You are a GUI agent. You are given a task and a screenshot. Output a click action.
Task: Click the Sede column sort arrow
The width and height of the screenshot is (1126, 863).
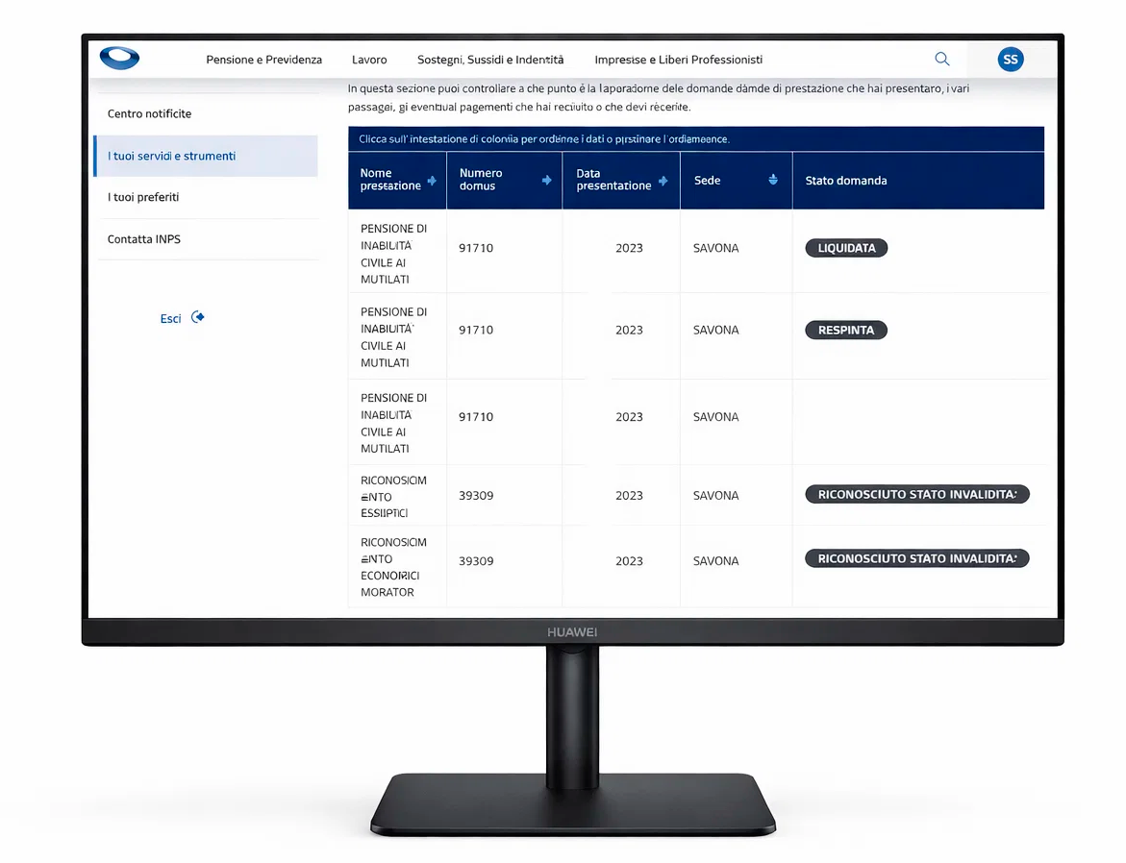point(773,180)
